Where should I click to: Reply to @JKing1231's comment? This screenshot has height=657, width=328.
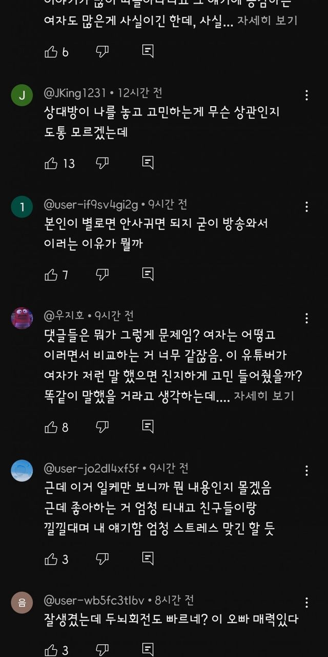(148, 163)
